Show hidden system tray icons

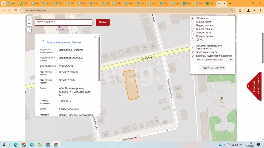click(x=225, y=145)
